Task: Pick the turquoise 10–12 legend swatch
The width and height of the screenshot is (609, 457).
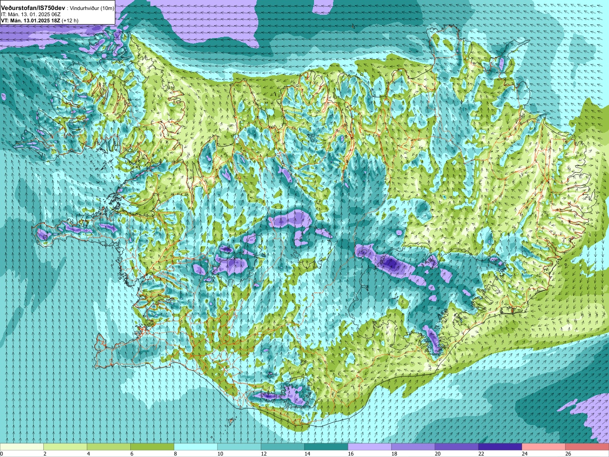Action: (239, 447)
